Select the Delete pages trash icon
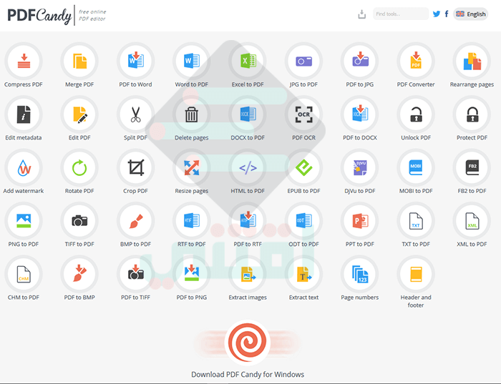The image size is (501, 384). pos(192,114)
